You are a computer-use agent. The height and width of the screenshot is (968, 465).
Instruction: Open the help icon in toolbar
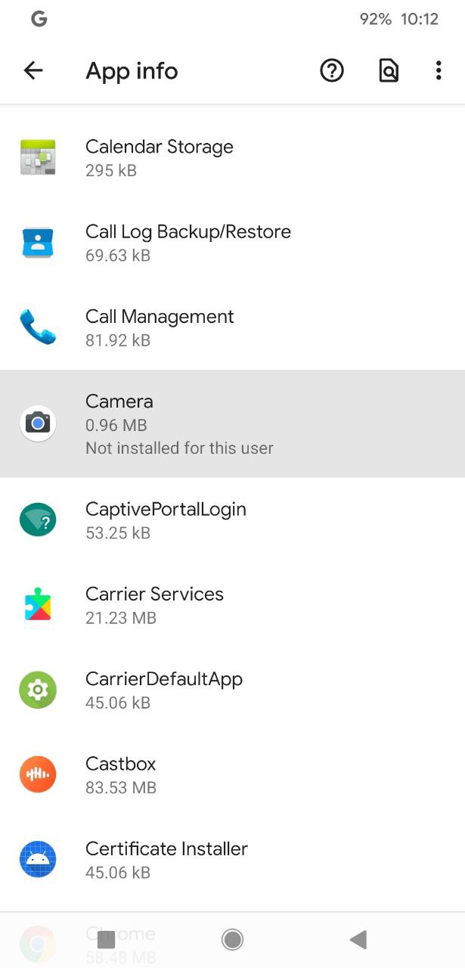click(332, 71)
